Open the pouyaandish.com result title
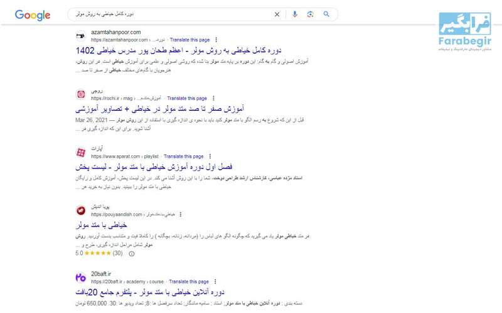Image resolution: width=502 pixels, height=313 pixels. pos(101,225)
